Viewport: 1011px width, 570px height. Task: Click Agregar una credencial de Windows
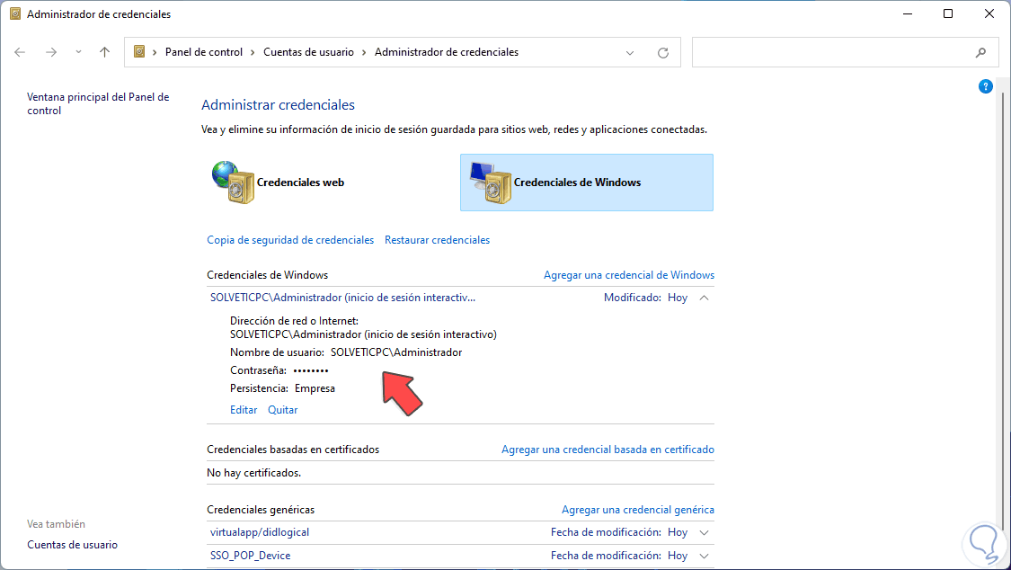[629, 275]
